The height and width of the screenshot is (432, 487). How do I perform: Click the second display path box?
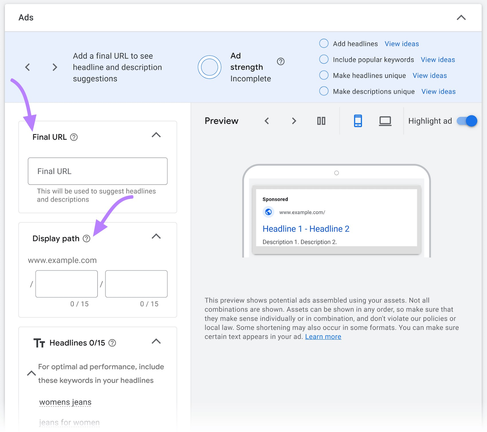[136, 284]
